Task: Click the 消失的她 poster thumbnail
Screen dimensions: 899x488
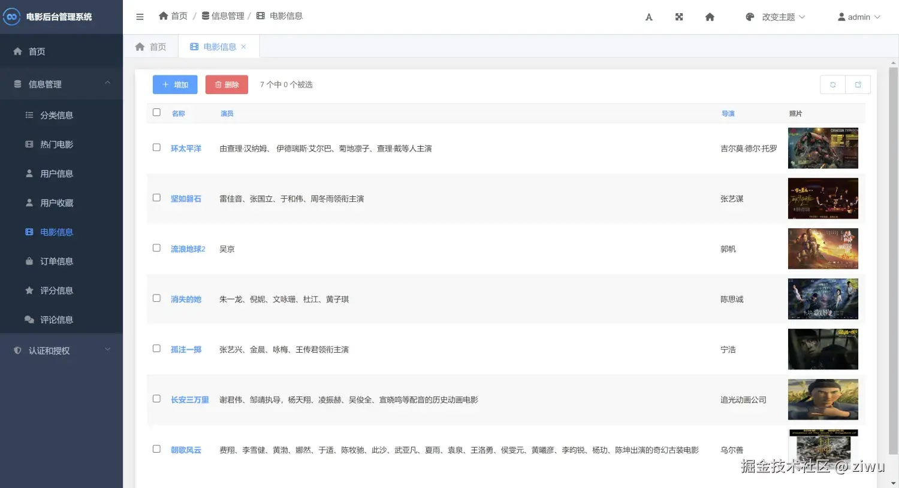Action: point(823,299)
